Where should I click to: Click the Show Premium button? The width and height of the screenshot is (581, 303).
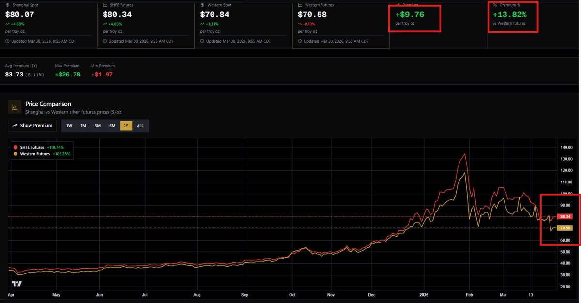(x=32, y=125)
